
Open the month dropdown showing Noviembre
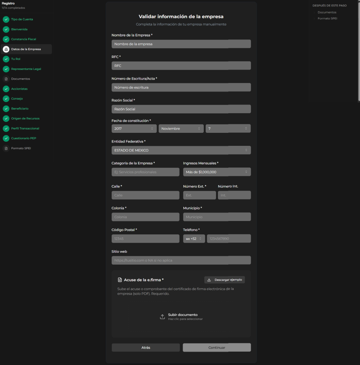click(181, 128)
